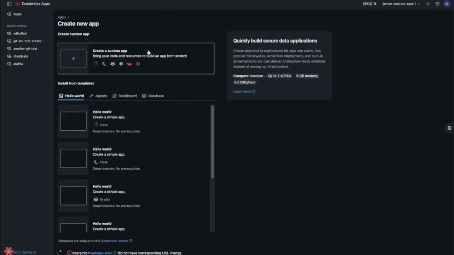Expand the james-test-us-east-1 workspace dropdown
The width and height of the screenshot is (454, 255).
(401, 4)
